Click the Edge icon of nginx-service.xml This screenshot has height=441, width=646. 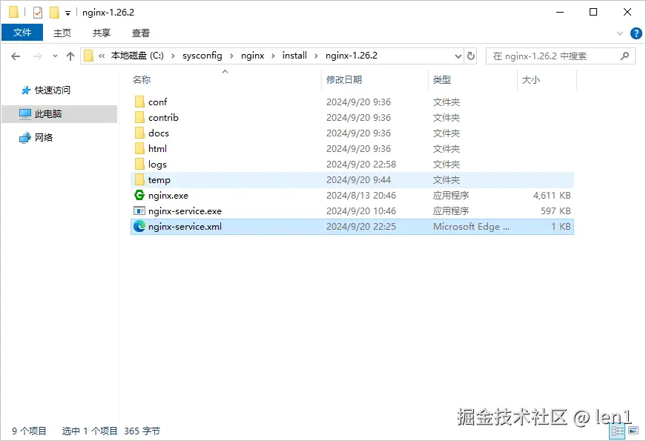click(x=139, y=227)
